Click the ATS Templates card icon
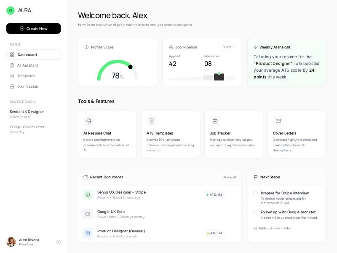337x253 pixels. click(x=152, y=121)
